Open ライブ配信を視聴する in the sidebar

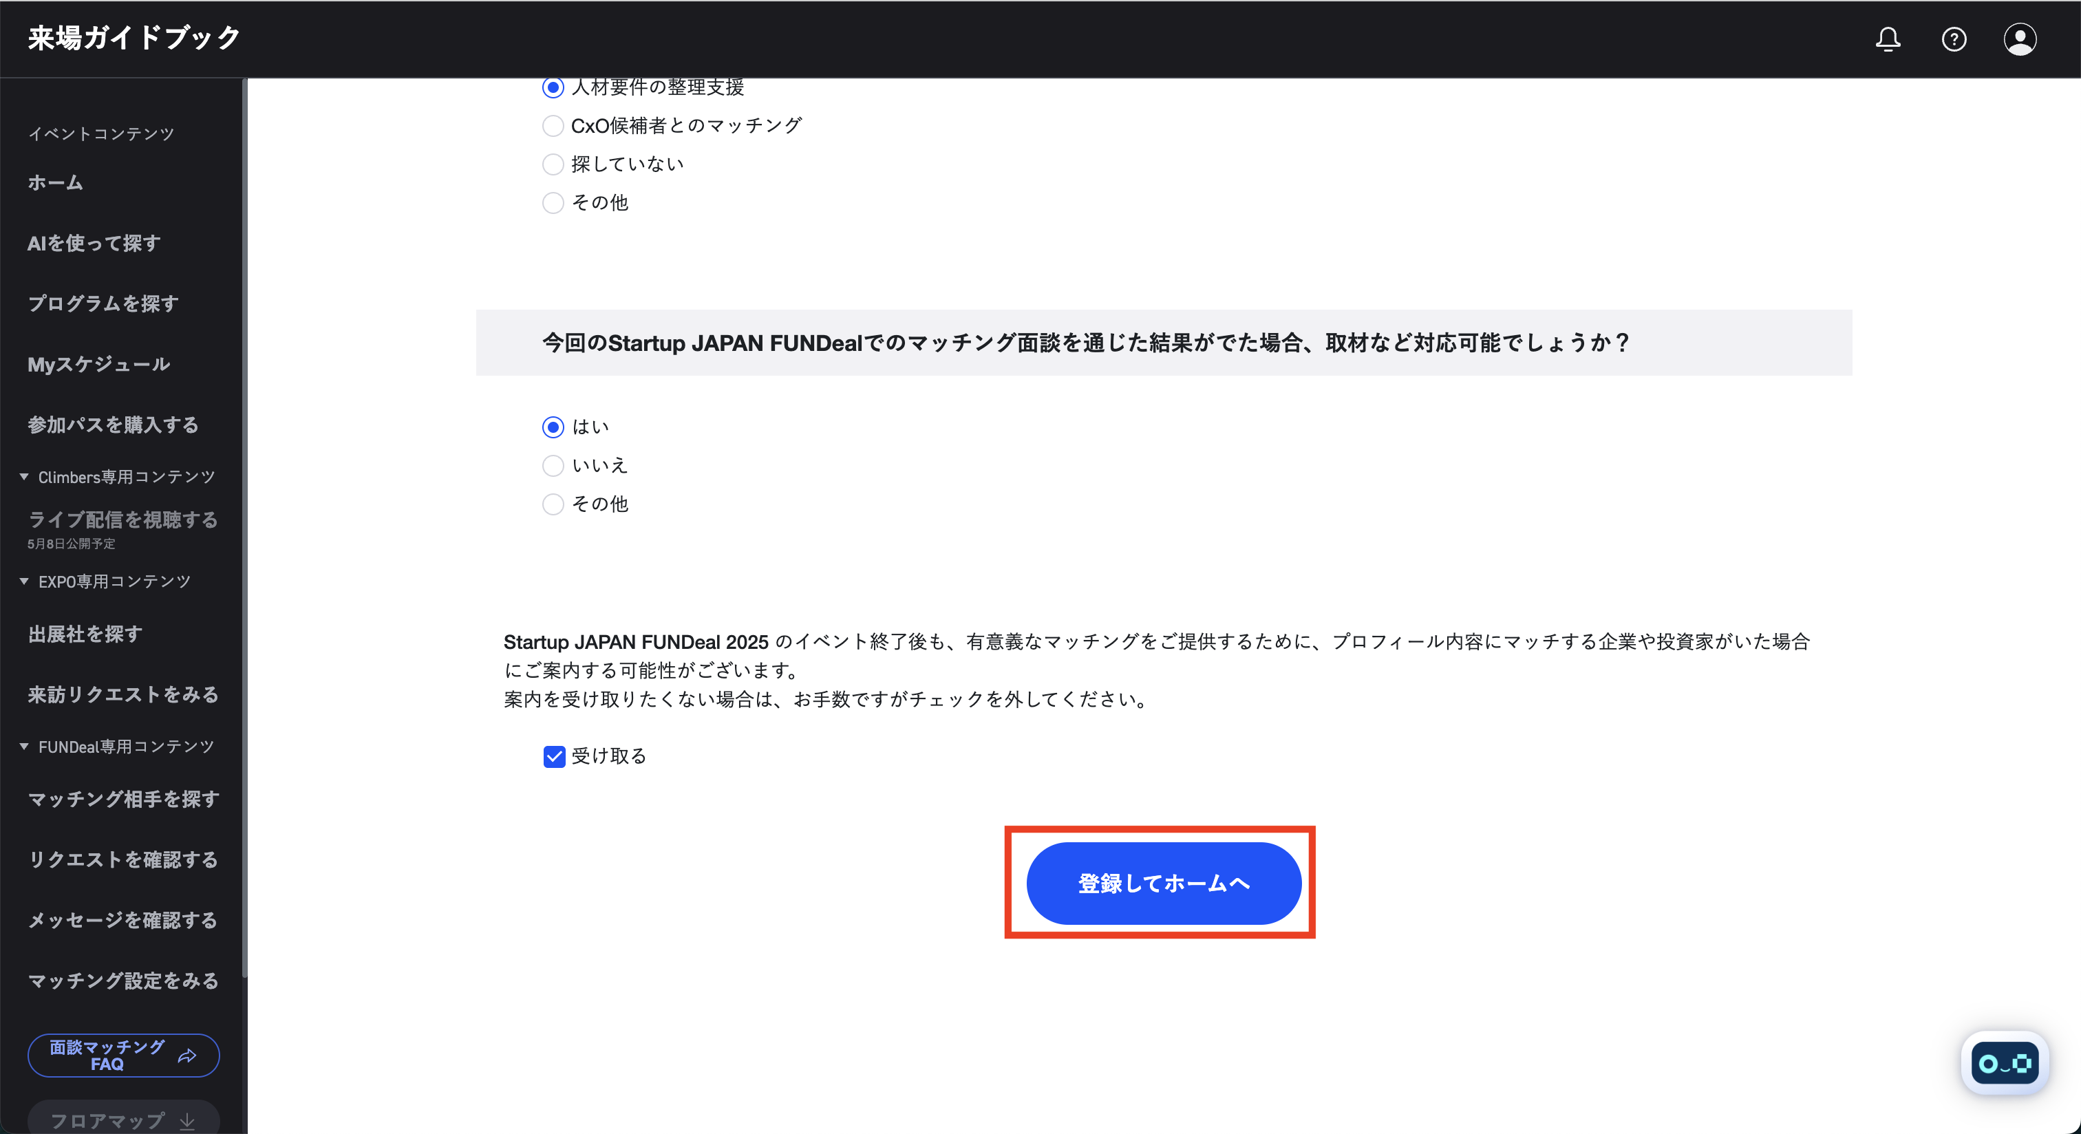122,520
